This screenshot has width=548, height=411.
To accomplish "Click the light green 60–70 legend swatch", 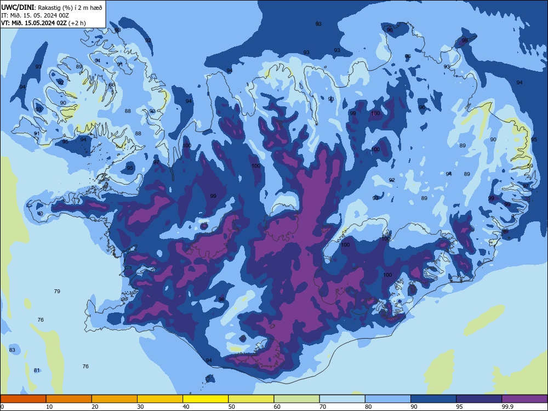I will click(296, 399).
